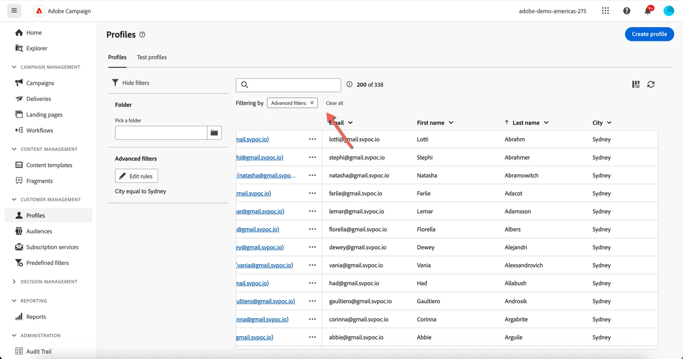Open the help question mark menu
Viewport: 683px width, 359px height.
pos(626,11)
